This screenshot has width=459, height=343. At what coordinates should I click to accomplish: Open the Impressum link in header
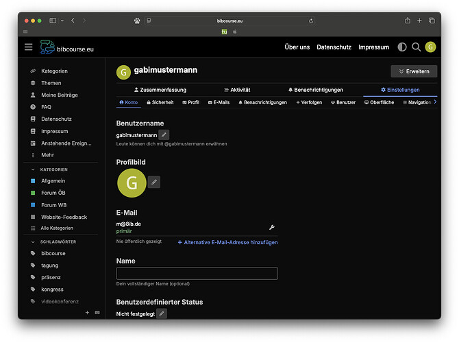(373, 47)
